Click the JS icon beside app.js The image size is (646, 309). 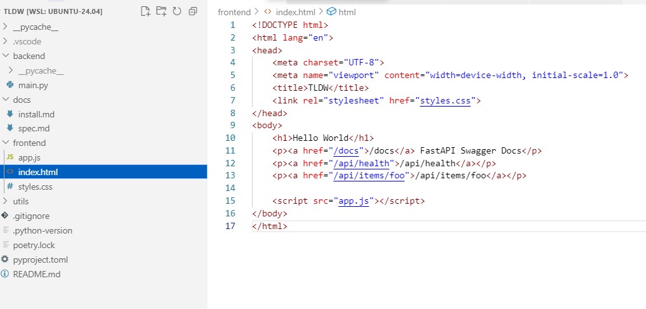(x=10, y=157)
